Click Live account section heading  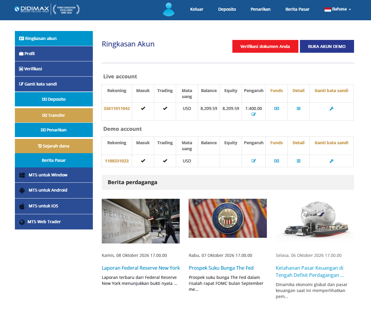[x=120, y=77]
